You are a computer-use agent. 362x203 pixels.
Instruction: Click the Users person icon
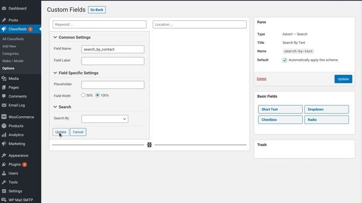(x=4, y=173)
